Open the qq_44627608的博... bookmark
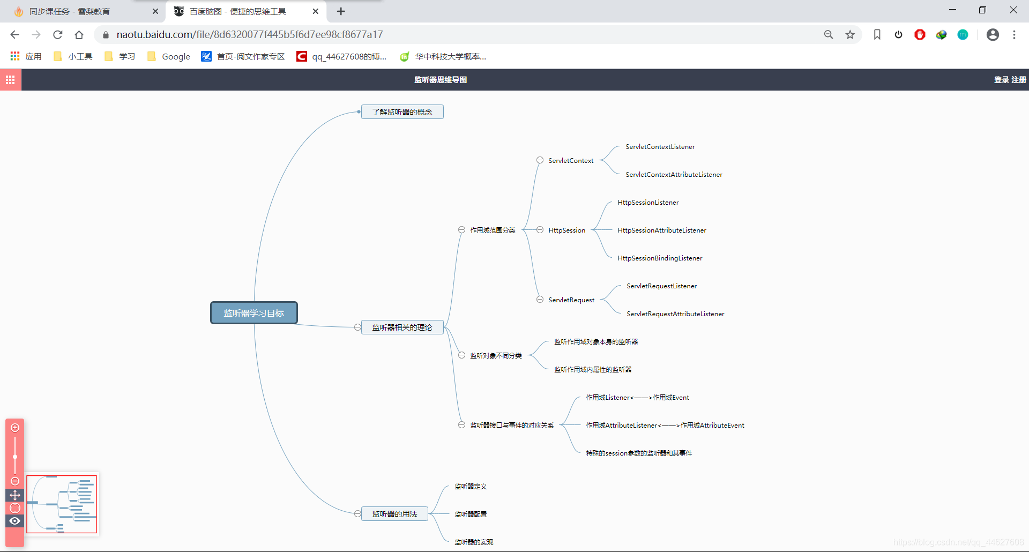This screenshot has width=1029, height=552. (x=341, y=56)
